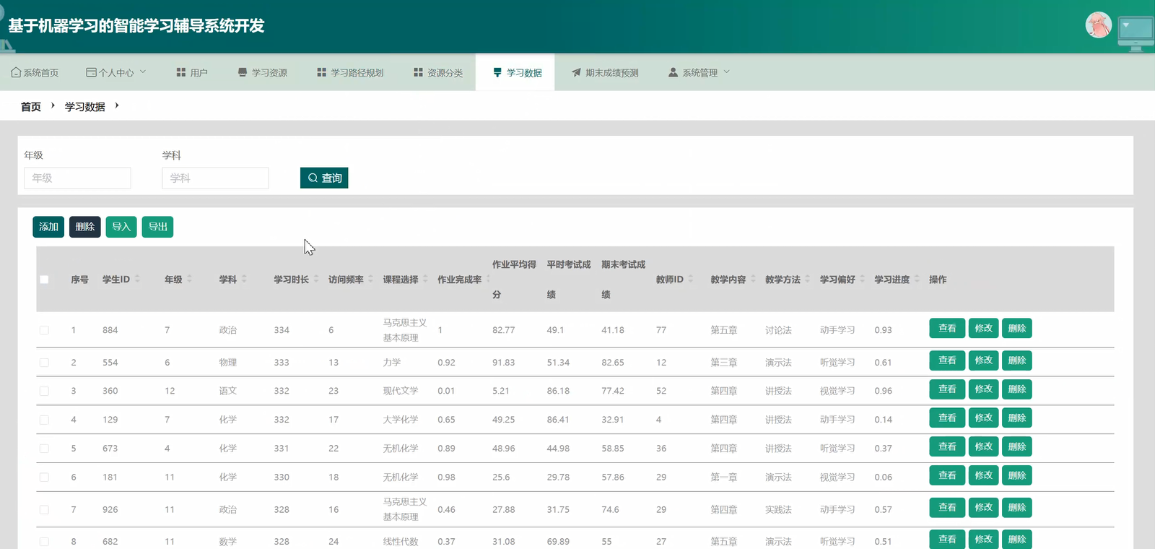Click the arrow after 首页 in breadcrumb
The image size is (1155, 549).
coord(53,105)
